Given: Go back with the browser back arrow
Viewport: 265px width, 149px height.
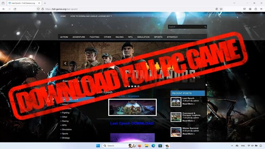Looking at the screenshot, I should pos(4,9).
